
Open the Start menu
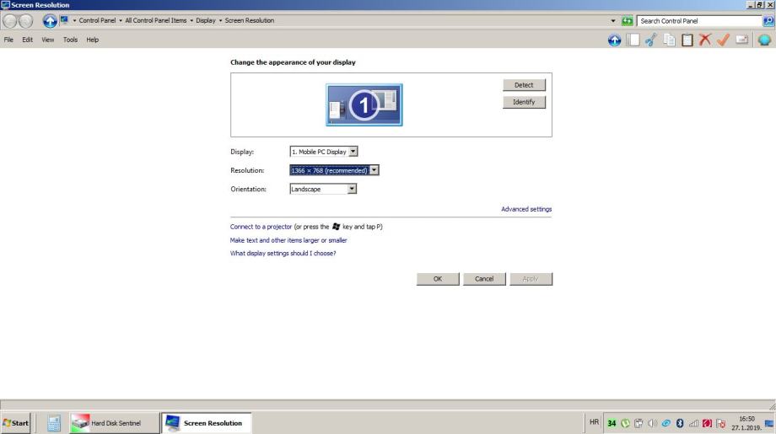[16, 423]
